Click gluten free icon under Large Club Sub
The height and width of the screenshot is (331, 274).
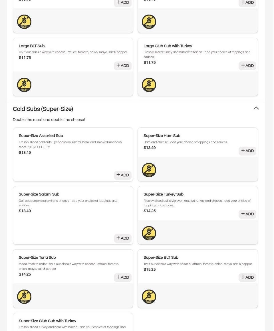pos(149,85)
